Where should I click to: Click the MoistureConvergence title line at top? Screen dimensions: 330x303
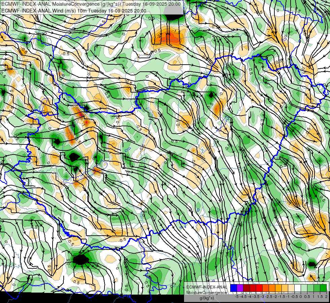tap(91, 4)
